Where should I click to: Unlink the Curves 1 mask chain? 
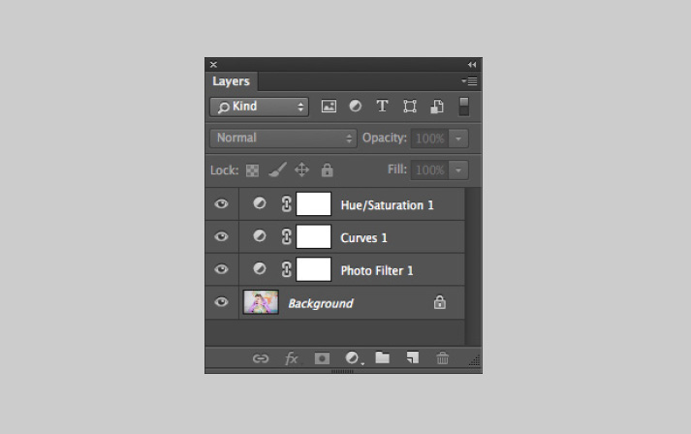[287, 236]
